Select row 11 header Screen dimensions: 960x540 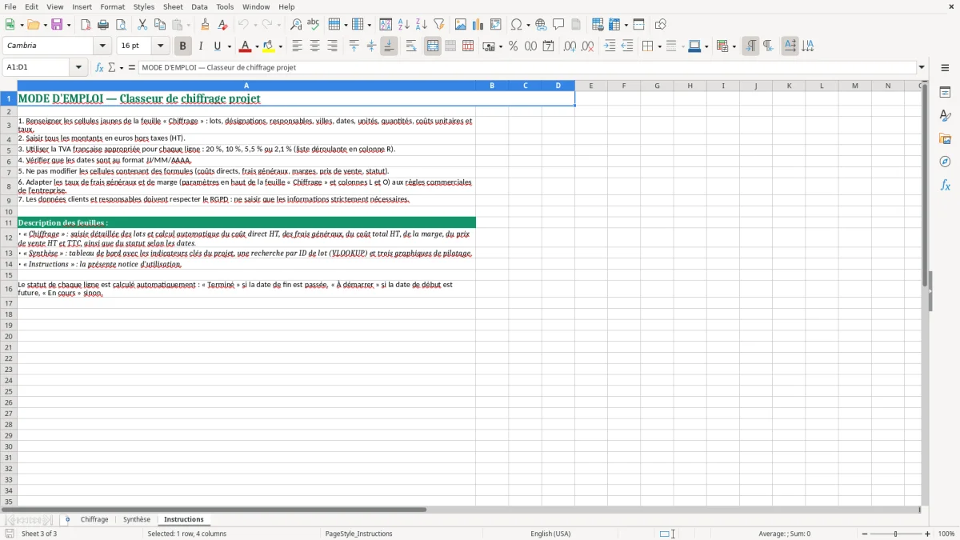tap(9, 222)
